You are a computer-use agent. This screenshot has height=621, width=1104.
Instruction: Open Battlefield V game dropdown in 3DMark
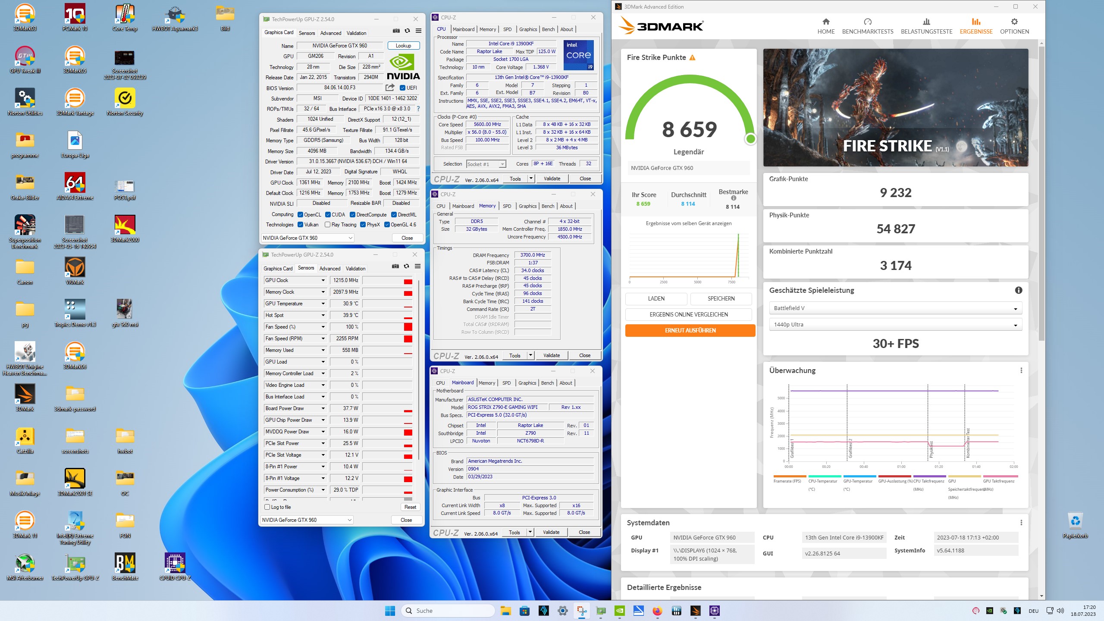point(895,308)
